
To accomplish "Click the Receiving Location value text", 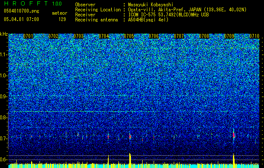I will (187, 10).
